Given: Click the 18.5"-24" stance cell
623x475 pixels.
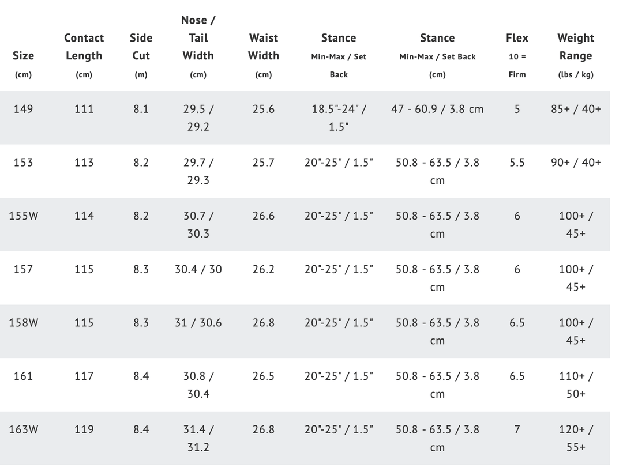Looking at the screenshot, I should point(339,118).
